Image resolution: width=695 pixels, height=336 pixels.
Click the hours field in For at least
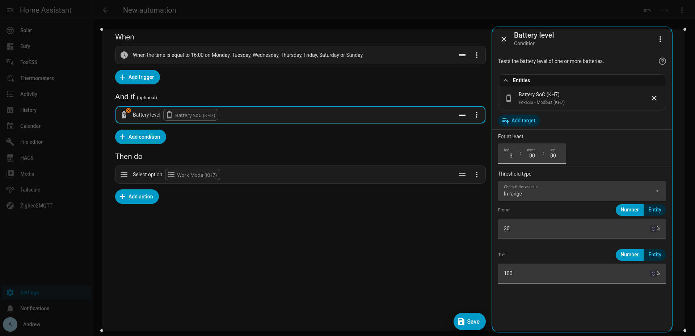point(509,154)
